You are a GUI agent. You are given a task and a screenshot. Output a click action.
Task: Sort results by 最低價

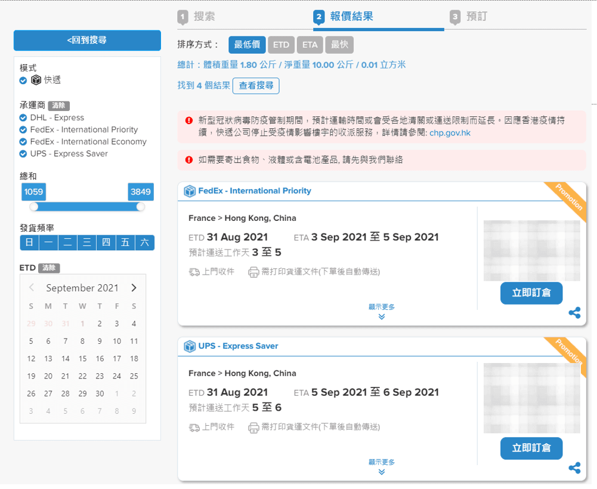pyautogui.click(x=247, y=45)
